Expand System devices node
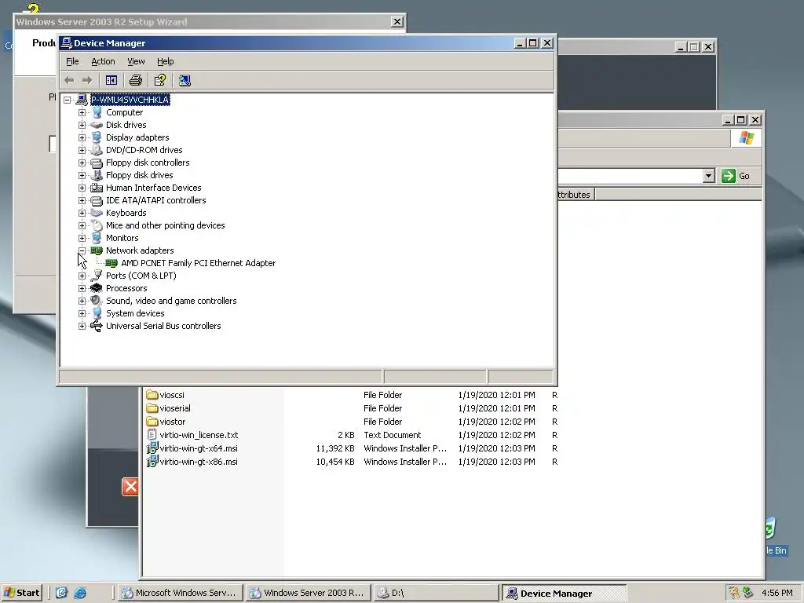This screenshot has width=804, height=603. pos(82,313)
